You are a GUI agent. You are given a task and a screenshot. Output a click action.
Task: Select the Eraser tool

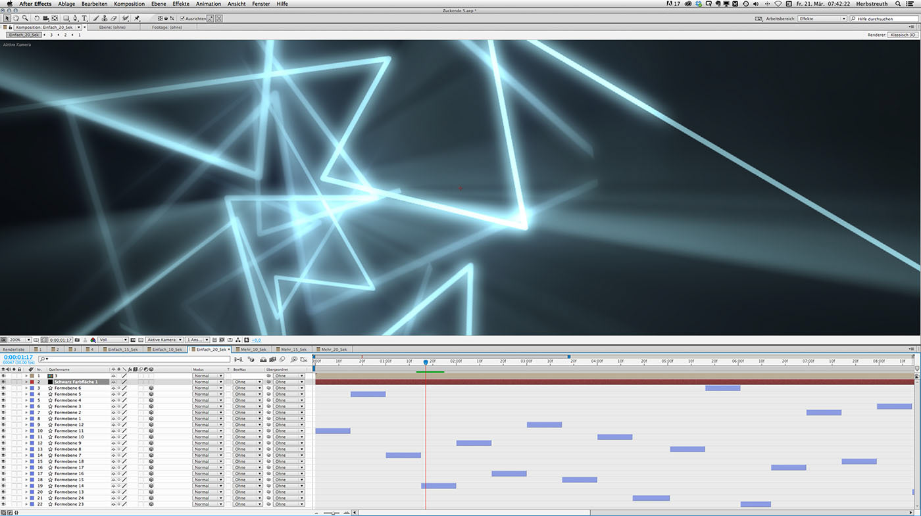113,18
